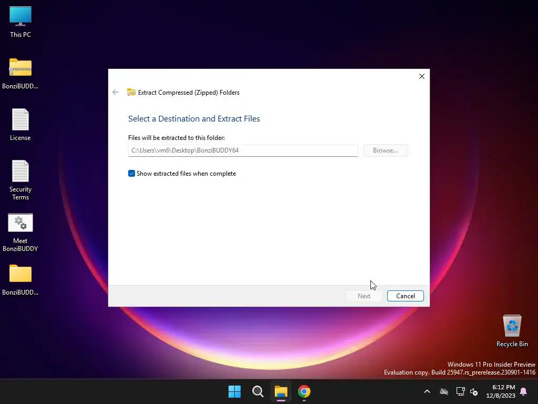Image resolution: width=538 pixels, height=404 pixels.
Task: Select the zipped BonziBUDD... folder on desktop
Action: (x=20, y=74)
